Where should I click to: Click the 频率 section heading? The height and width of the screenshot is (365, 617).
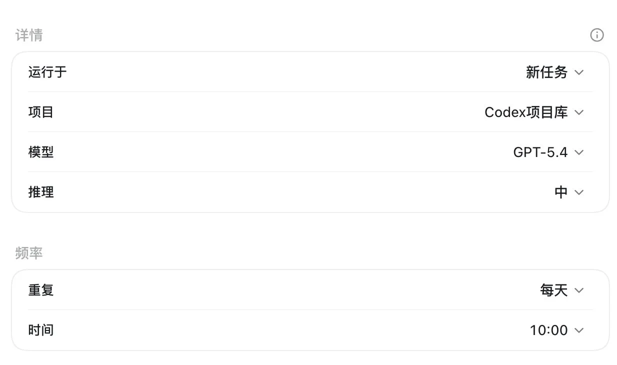click(29, 253)
